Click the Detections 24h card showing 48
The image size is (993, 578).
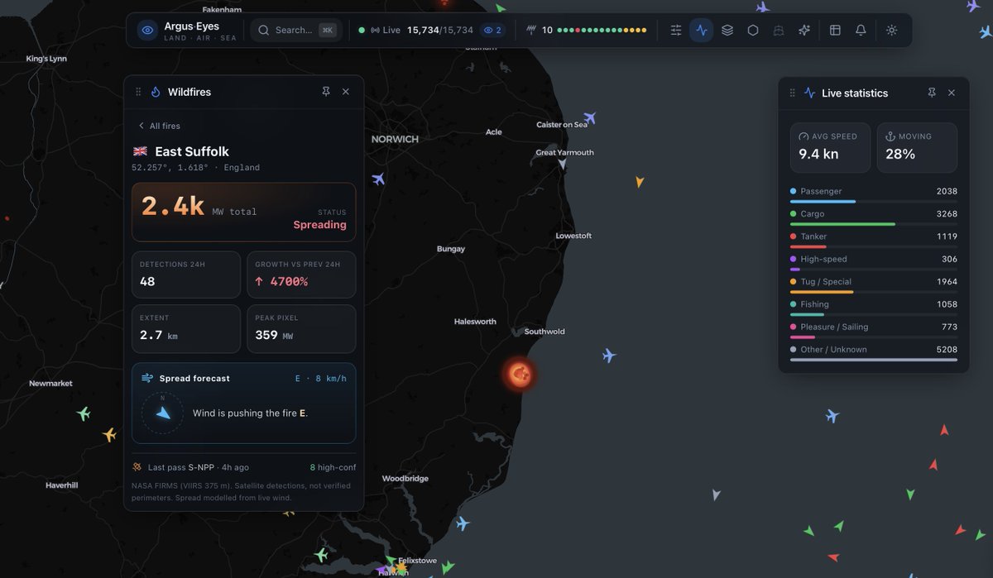186,275
